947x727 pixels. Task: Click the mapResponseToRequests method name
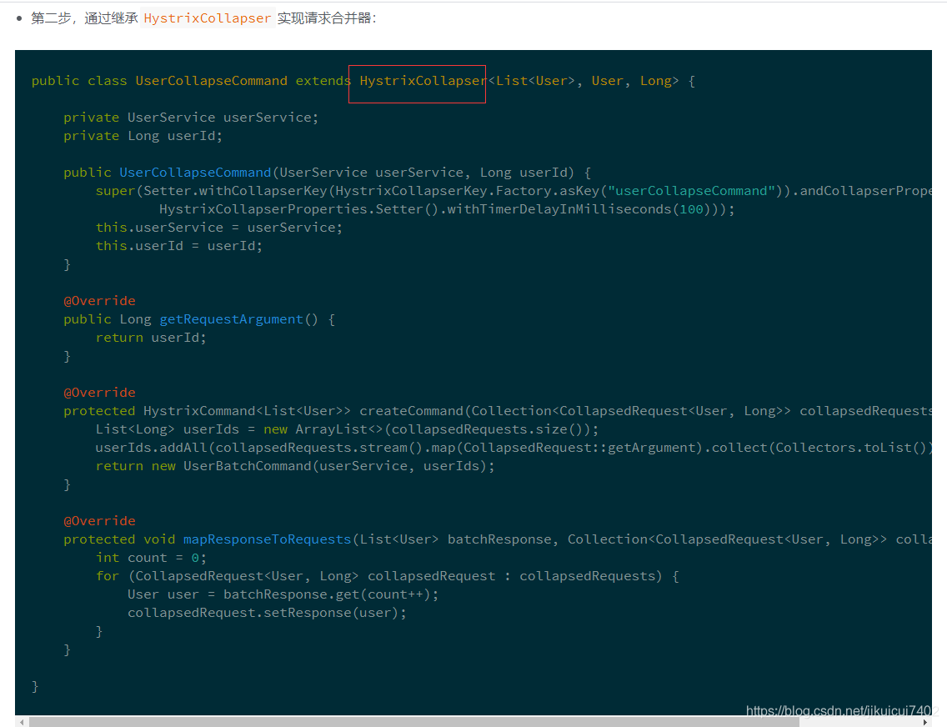click(x=268, y=539)
